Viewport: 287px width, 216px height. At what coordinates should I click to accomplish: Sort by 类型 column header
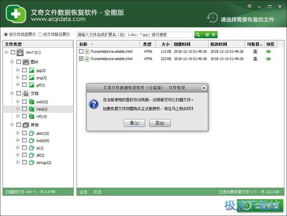click(x=148, y=44)
